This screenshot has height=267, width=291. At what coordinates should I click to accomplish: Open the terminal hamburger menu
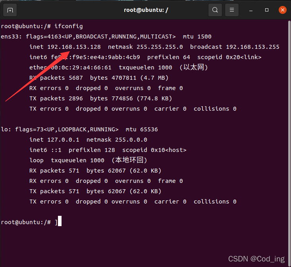pyautogui.click(x=232, y=10)
